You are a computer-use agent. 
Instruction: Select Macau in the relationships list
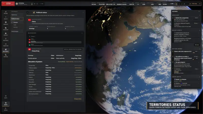click(55, 45)
